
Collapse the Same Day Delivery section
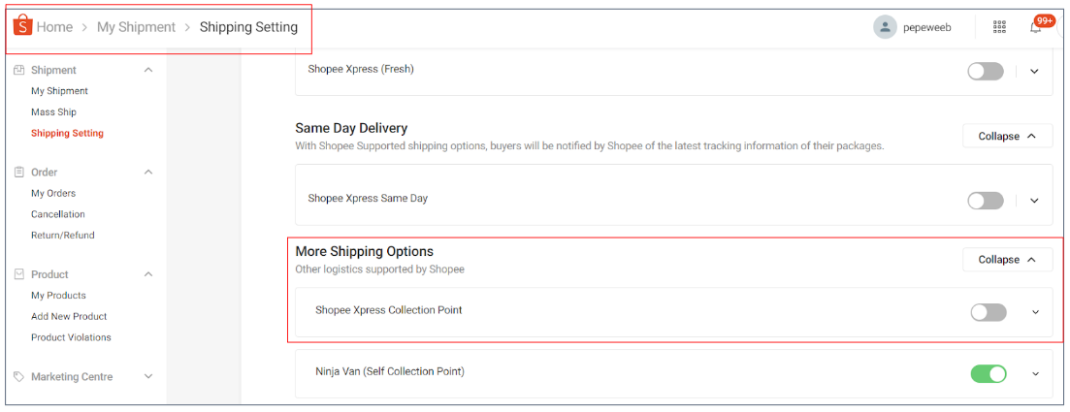[x=1007, y=137]
